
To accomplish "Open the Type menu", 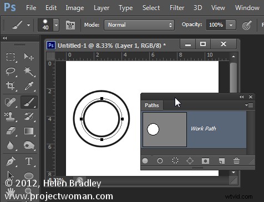I will click(126, 8).
